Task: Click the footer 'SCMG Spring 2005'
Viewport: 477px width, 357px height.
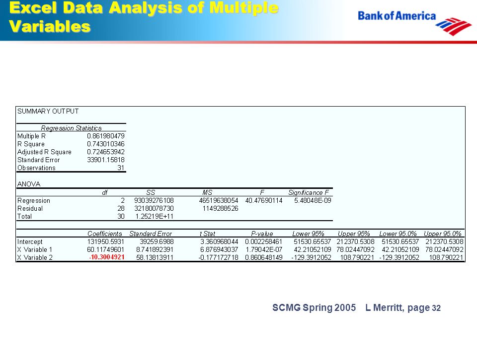Action: [x=314, y=307]
